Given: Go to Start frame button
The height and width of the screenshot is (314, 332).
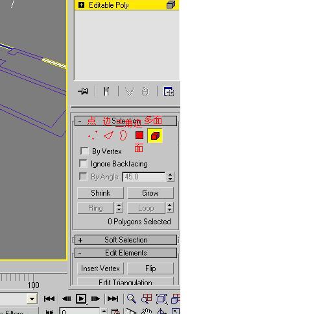Looking at the screenshot, I should click(49, 299).
